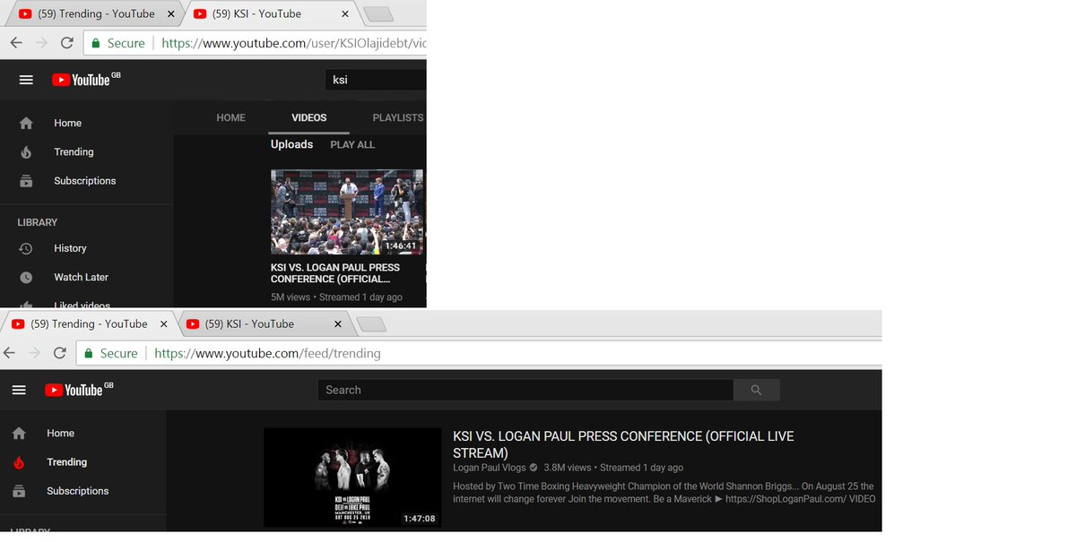Viewport: 1076px width, 542px height.
Task: Click the LIBRARY section heading in the upper window
Action: point(38,222)
